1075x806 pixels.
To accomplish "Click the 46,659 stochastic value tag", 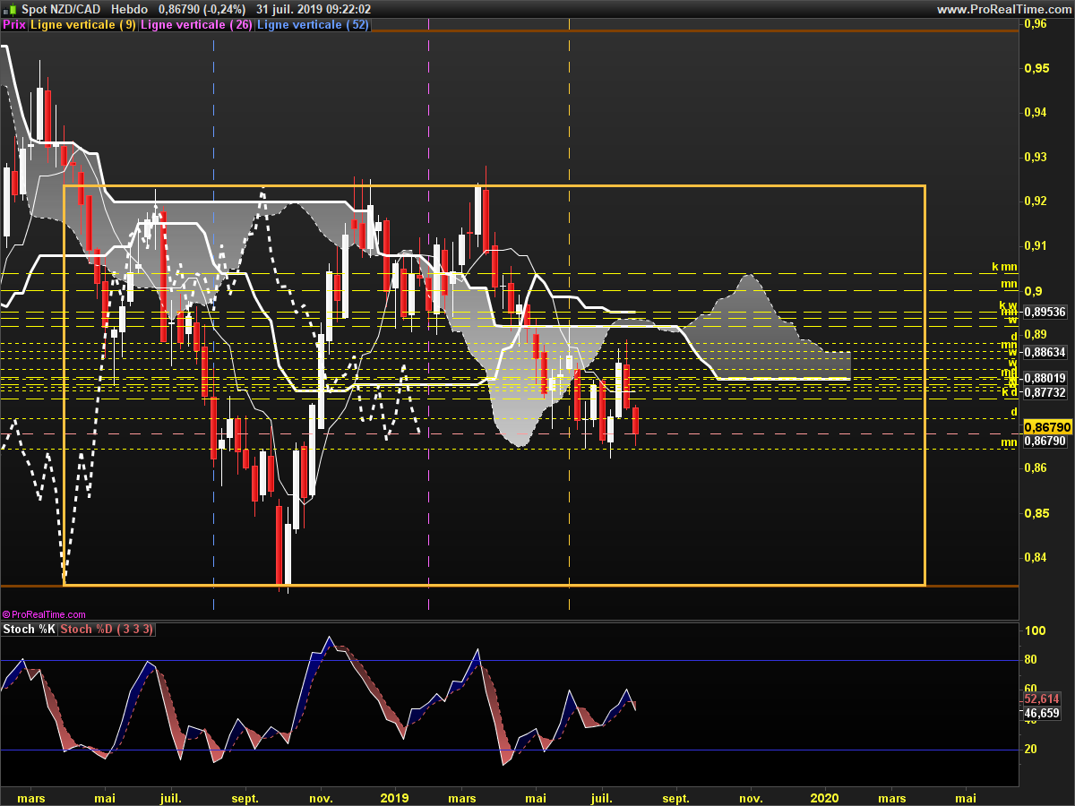I will click(x=1042, y=714).
